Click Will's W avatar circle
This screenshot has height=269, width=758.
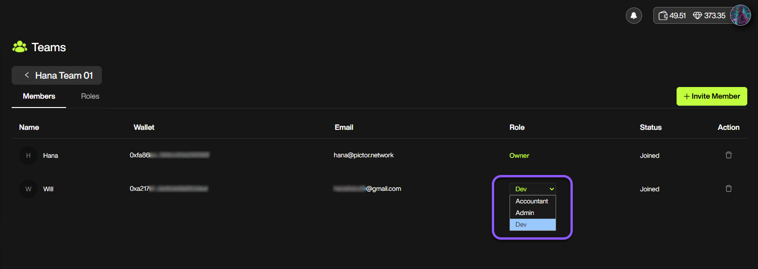click(x=28, y=189)
